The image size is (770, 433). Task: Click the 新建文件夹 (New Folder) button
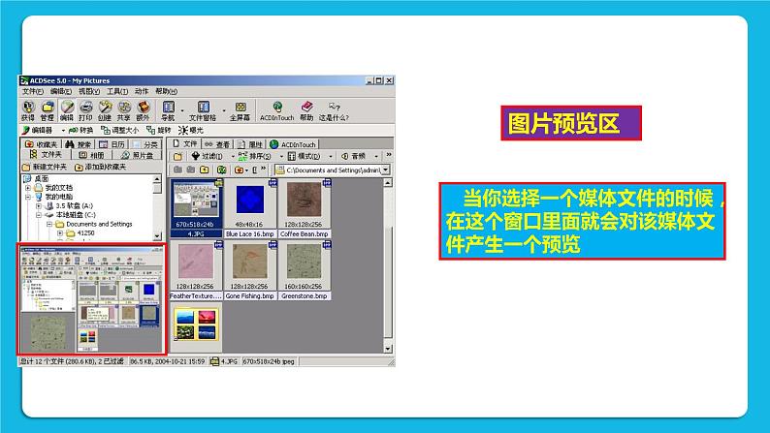point(43,167)
